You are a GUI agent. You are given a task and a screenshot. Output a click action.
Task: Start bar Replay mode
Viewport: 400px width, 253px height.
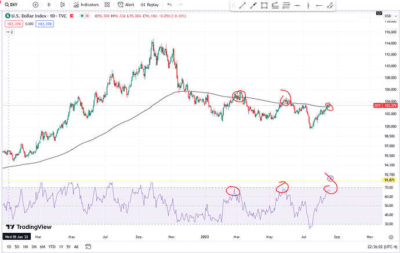tap(150, 5)
